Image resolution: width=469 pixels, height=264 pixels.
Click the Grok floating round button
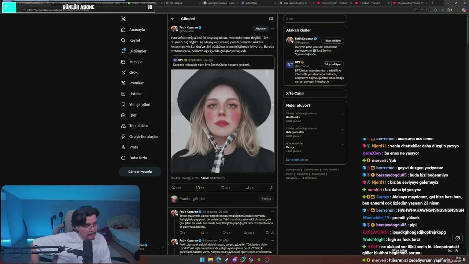457,238
